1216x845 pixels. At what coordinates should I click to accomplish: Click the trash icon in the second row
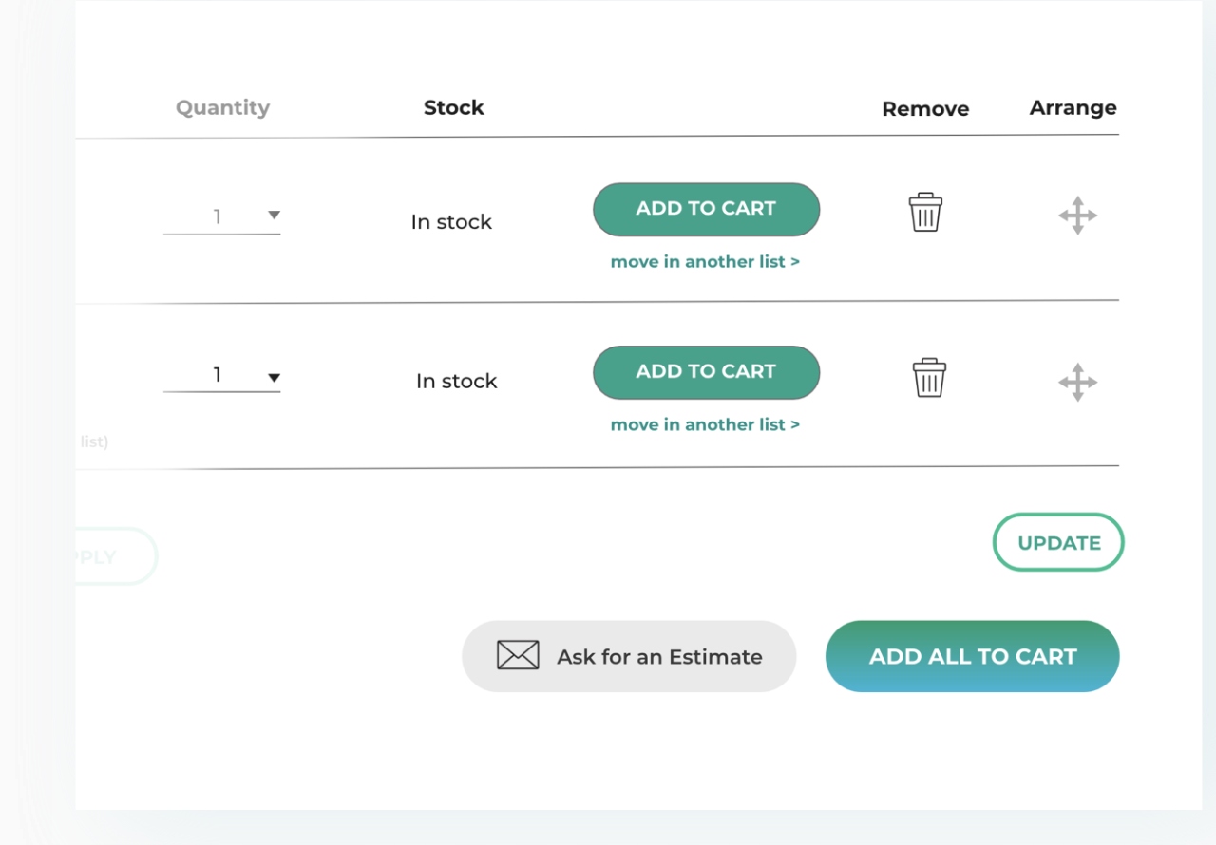click(929, 378)
